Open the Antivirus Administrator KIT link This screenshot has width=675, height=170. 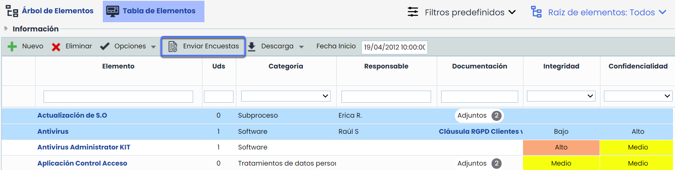(84, 147)
